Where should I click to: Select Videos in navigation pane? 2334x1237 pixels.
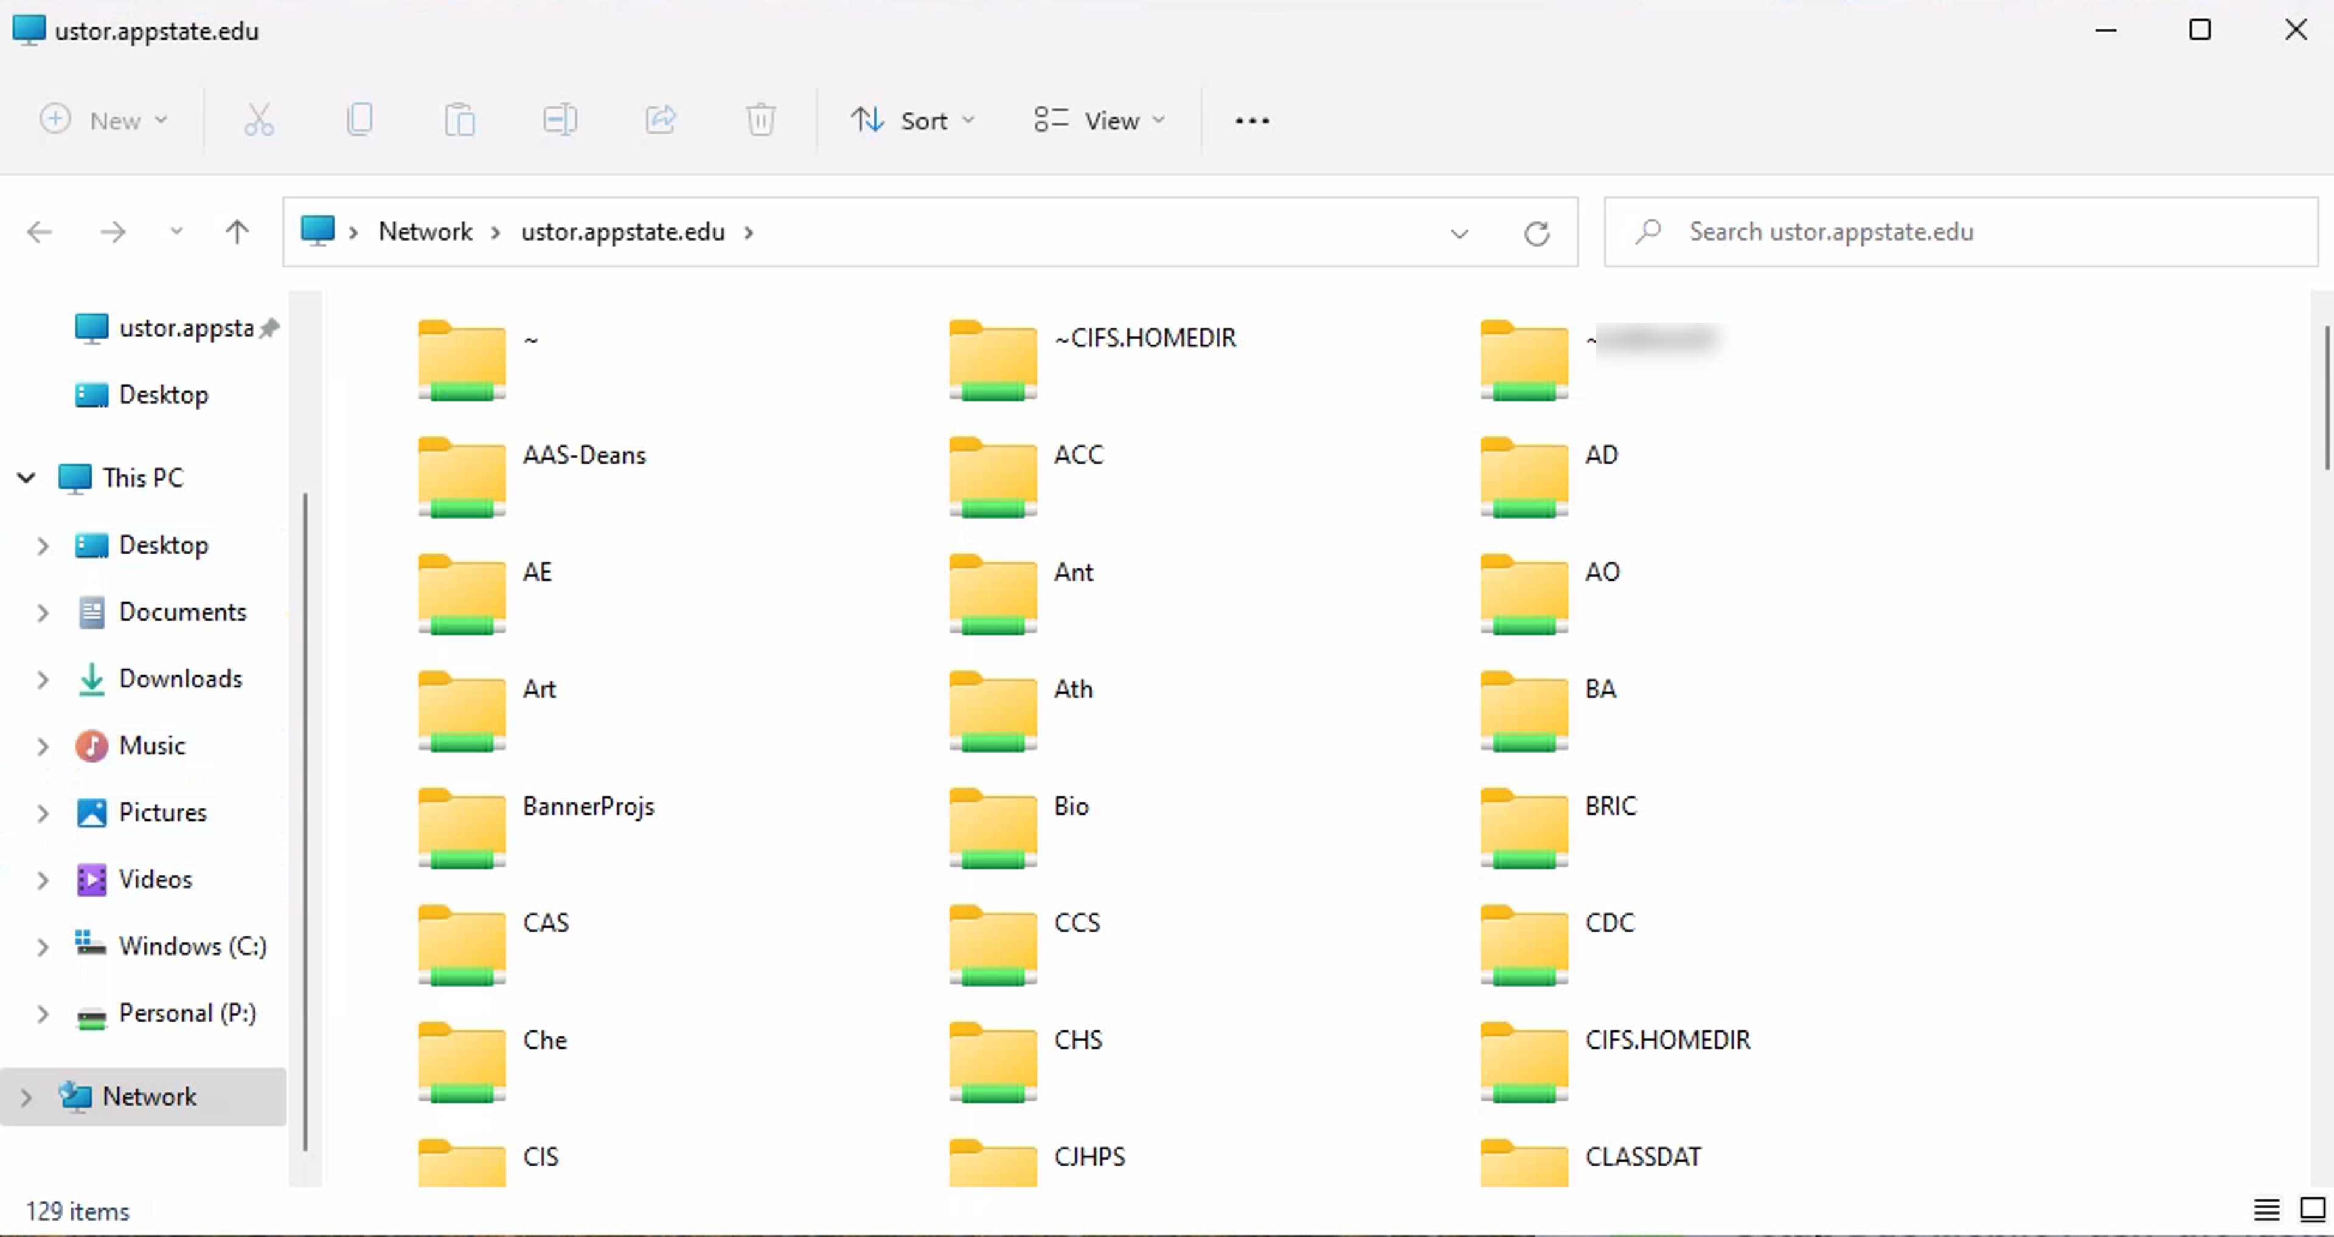coord(133,880)
